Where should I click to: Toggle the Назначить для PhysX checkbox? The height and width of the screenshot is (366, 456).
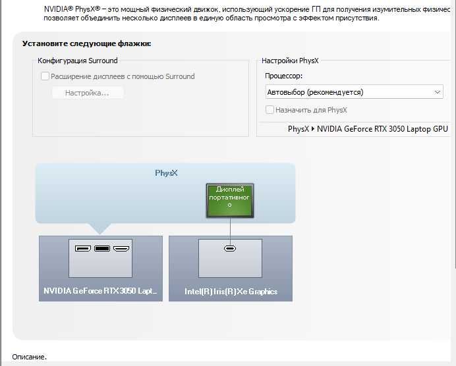coord(270,110)
